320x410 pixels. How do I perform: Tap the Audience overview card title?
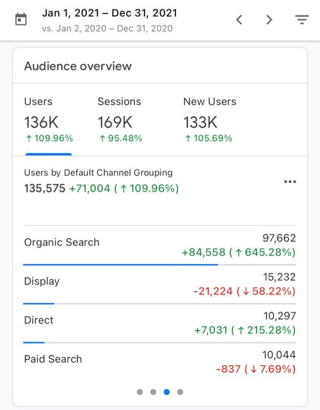click(x=78, y=66)
